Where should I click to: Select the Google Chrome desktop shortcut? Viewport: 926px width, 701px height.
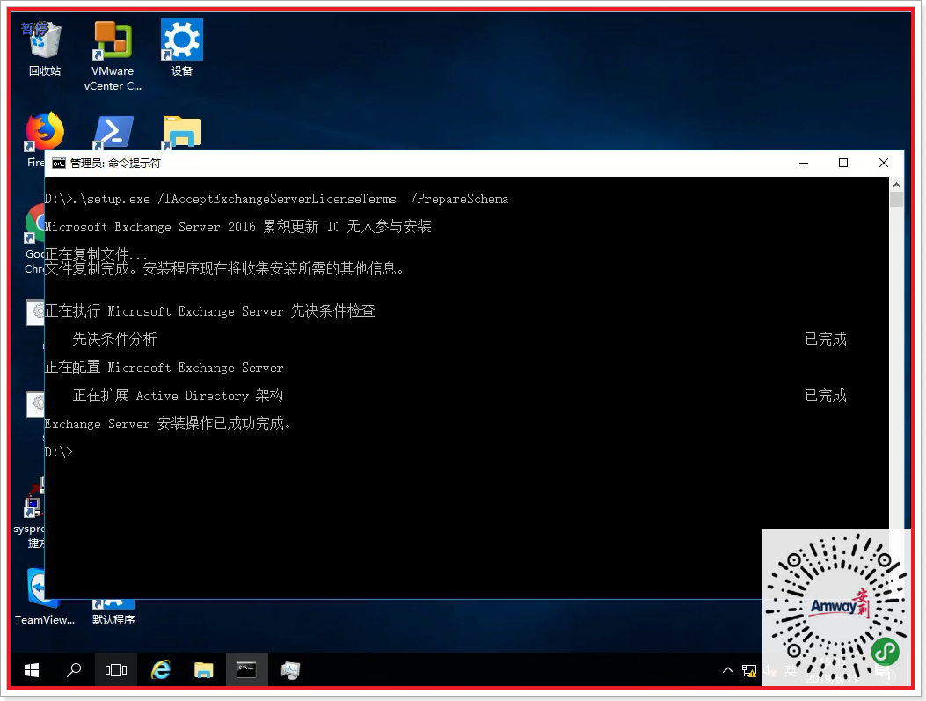(x=34, y=239)
